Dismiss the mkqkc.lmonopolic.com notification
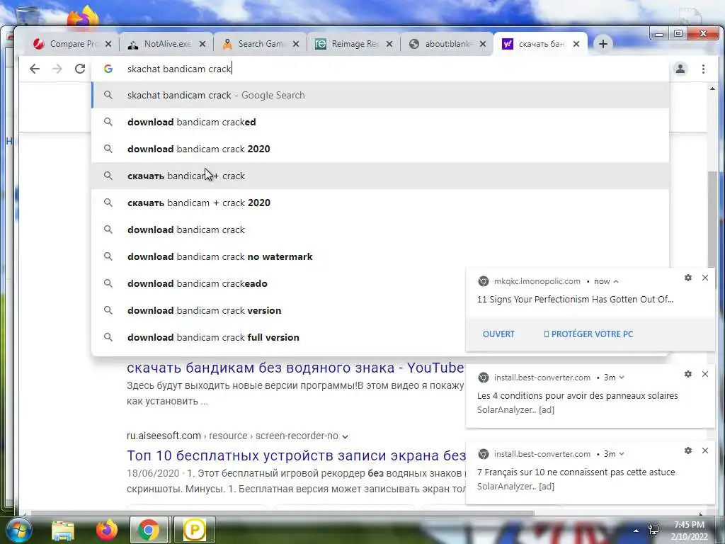 (x=704, y=278)
